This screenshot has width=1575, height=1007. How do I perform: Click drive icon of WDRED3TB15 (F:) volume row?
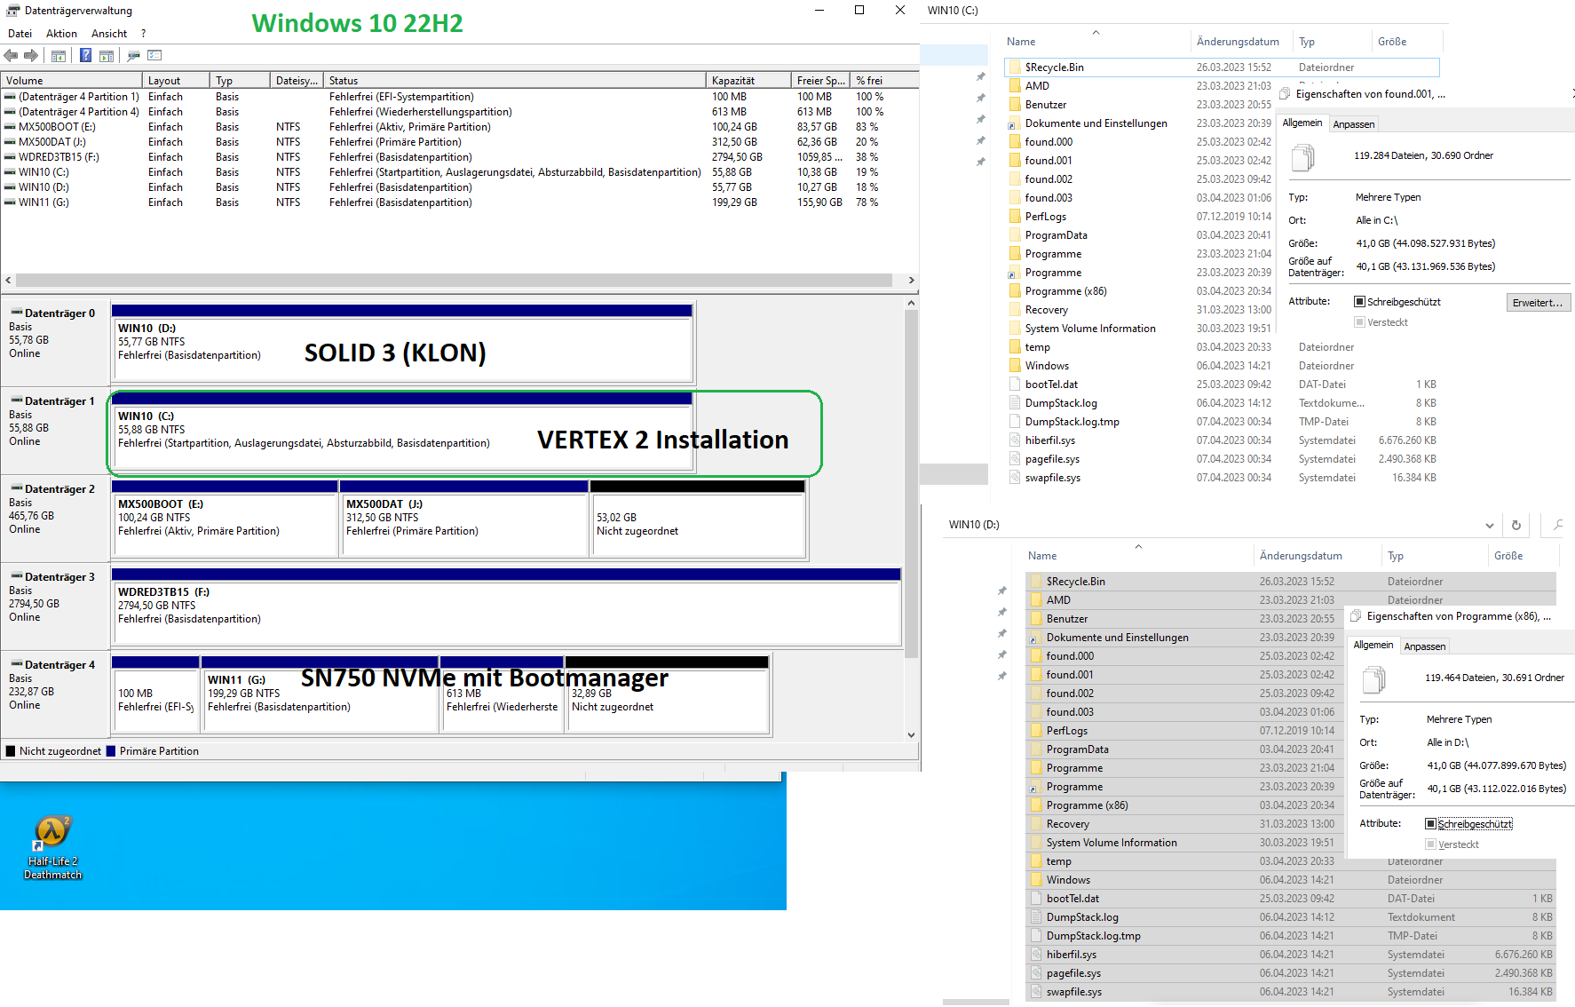pyautogui.click(x=10, y=157)
